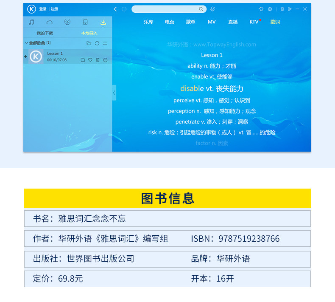Open the mobile phone device icon tab
This screenshot has height=302, width=335.
click(x=85, y=22)
